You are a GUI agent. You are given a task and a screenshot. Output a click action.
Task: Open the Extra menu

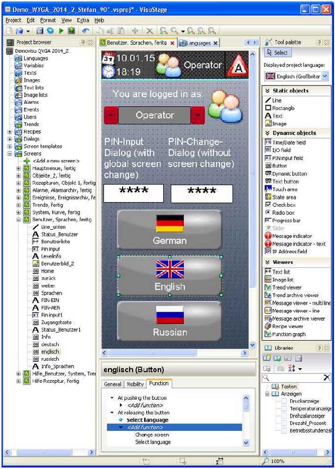click(83, 20)
